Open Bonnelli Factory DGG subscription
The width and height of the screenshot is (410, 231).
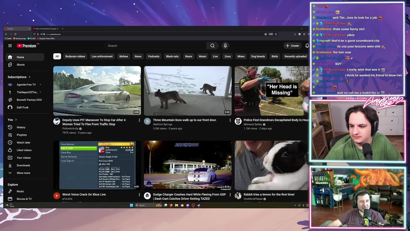click(25, 100)
